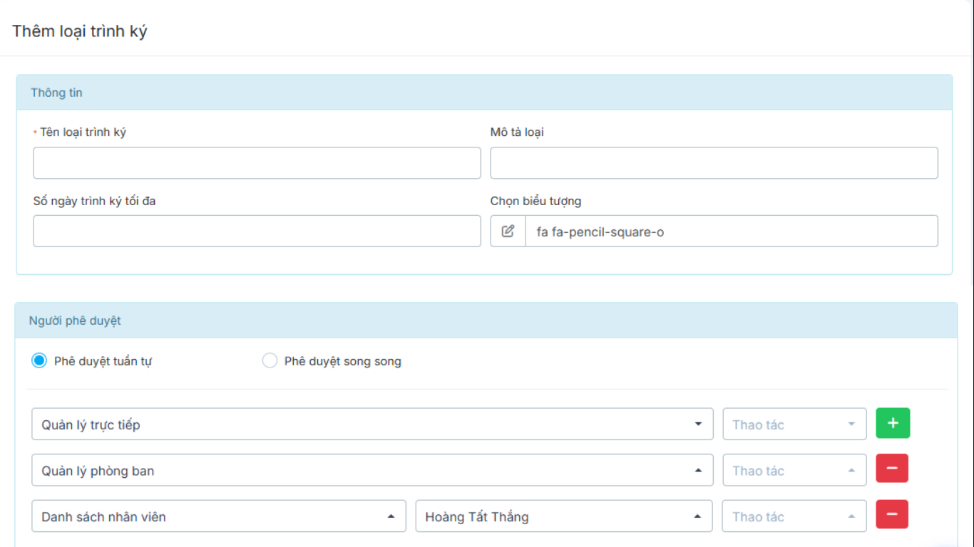Open Thao tác dropdown in Hoàng Tất Thắng row

(x=794, y=516)
